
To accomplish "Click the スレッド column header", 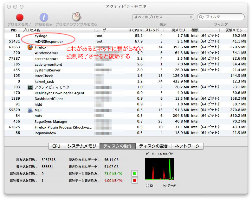I will click(x=154, y=30).
